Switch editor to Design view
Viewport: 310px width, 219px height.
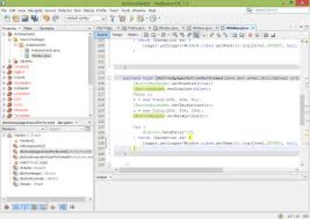coord(117,35)
